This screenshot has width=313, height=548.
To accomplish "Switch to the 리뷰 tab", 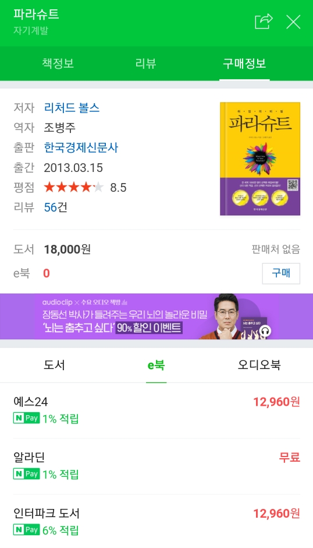I will pos(145,64).
